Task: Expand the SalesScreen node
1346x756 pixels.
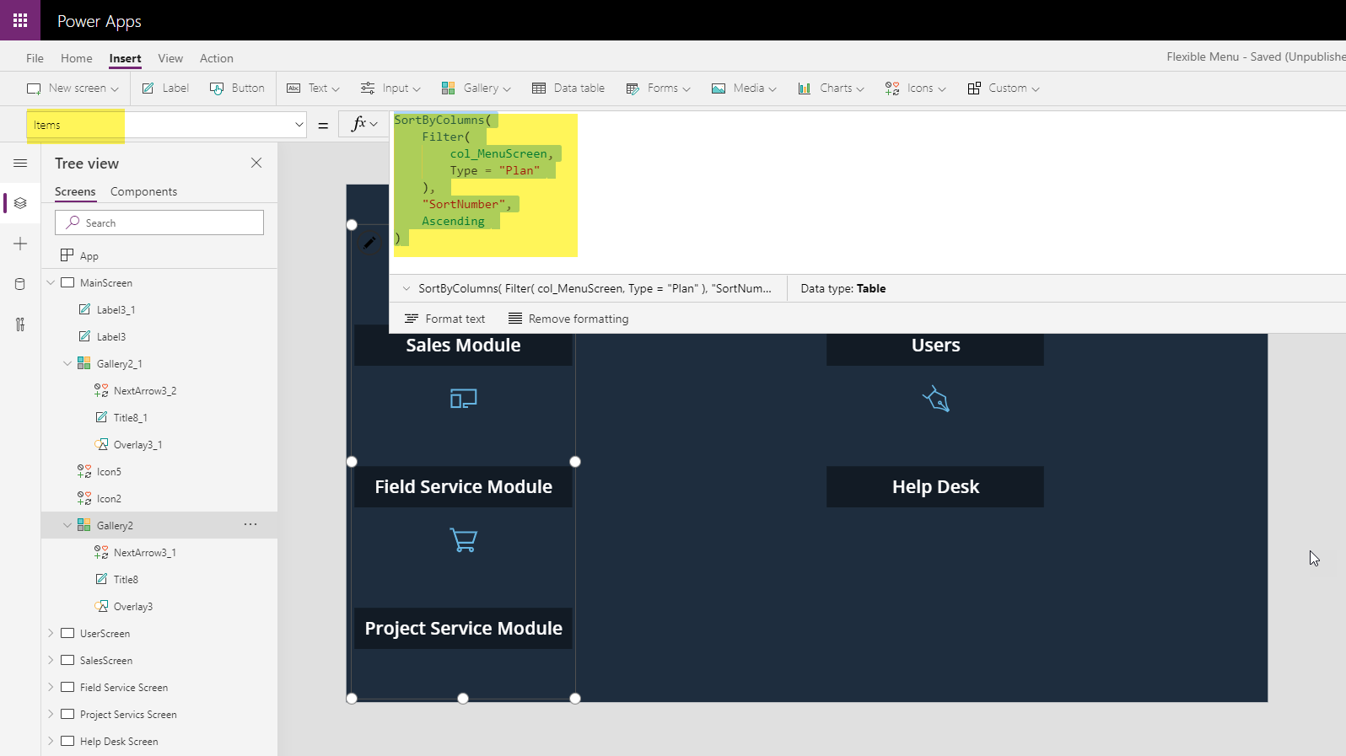Action: point(51,660)
